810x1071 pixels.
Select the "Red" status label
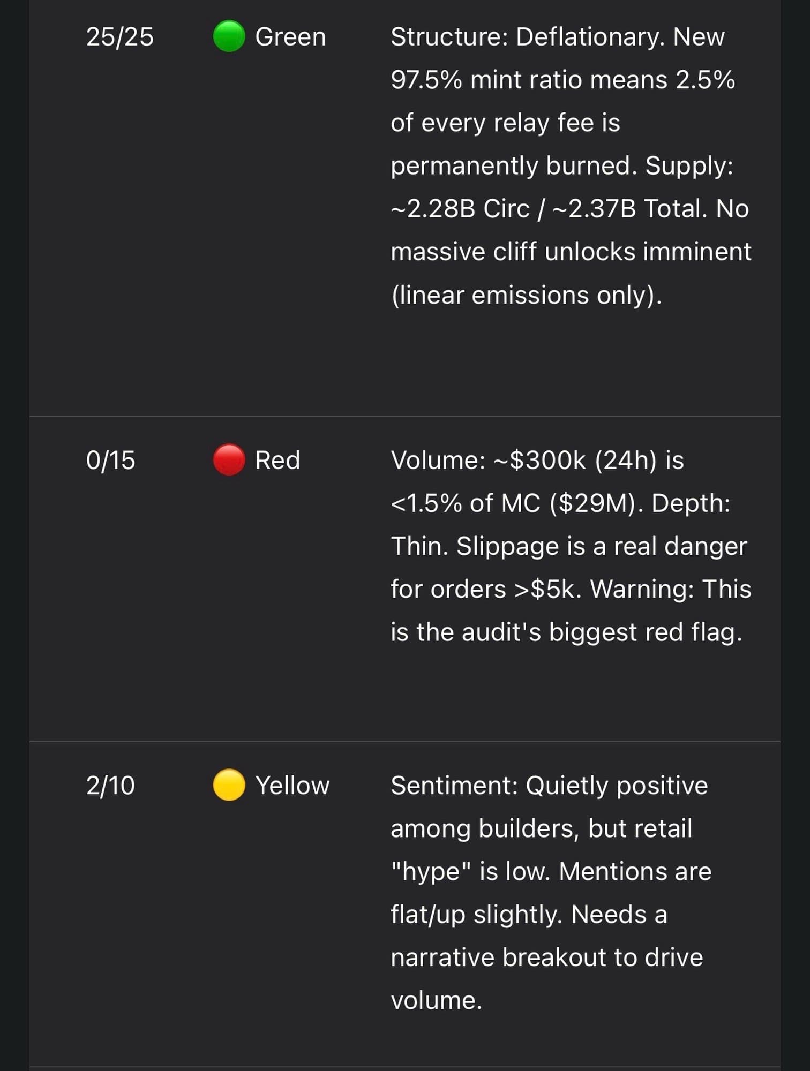tap(277, 460)
